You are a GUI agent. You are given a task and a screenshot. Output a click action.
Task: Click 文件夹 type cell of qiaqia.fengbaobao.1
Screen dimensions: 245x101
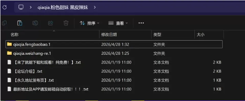pyautogui.click(x=159, y=45)
